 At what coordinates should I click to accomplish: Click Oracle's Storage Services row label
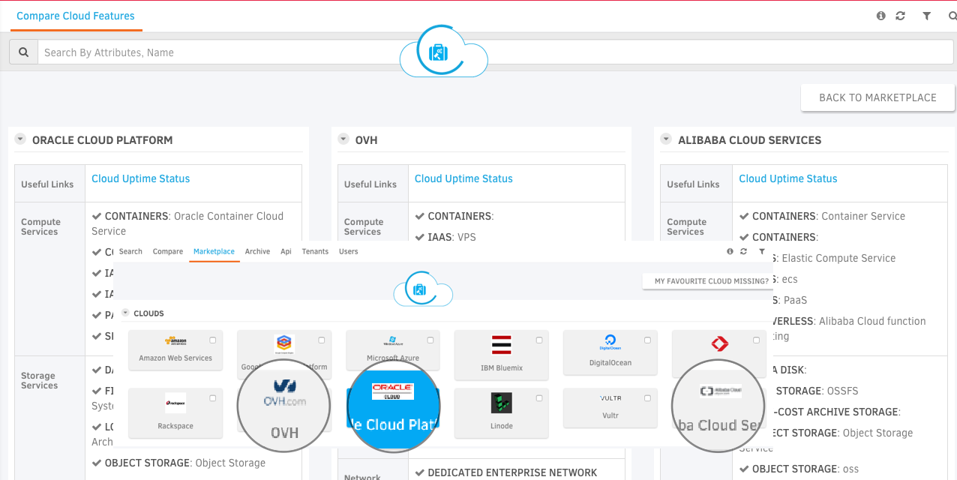coord(39,380)
